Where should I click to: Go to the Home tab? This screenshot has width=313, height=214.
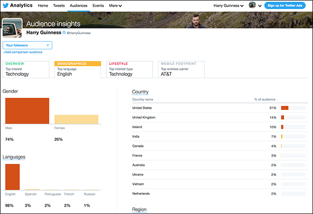(43, 6)
